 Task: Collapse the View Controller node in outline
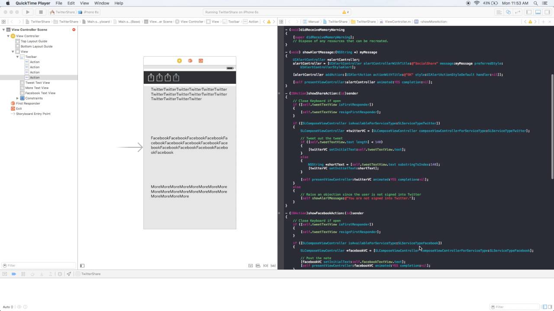(x=8, y=36)
